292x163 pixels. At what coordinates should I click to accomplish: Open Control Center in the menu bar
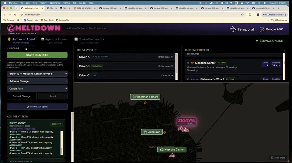pyautogui.click(x=265, y=3)
